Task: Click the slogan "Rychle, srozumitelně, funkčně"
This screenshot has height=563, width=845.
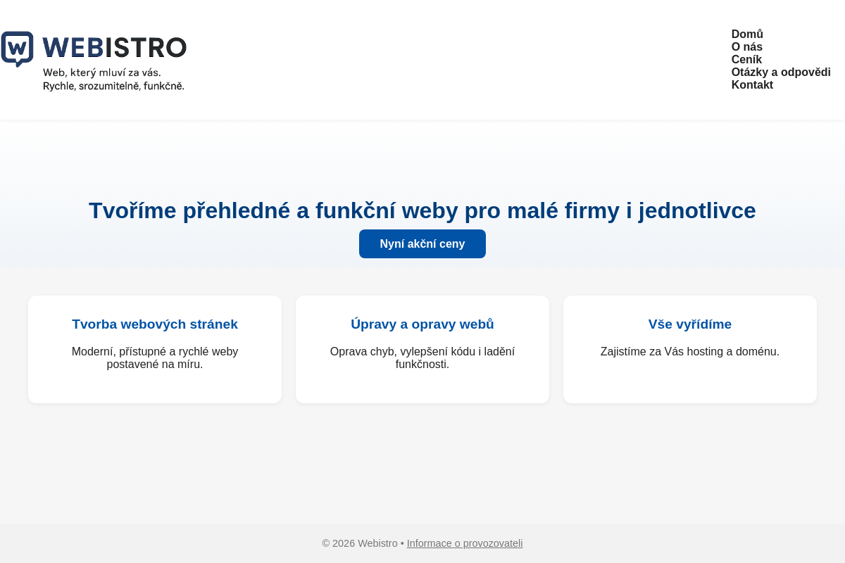Action: tap(113, 87)
